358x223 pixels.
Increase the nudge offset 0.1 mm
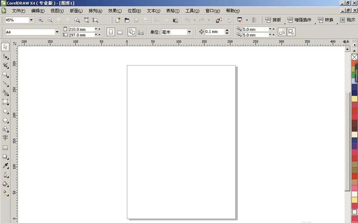[x=227, y=30]
